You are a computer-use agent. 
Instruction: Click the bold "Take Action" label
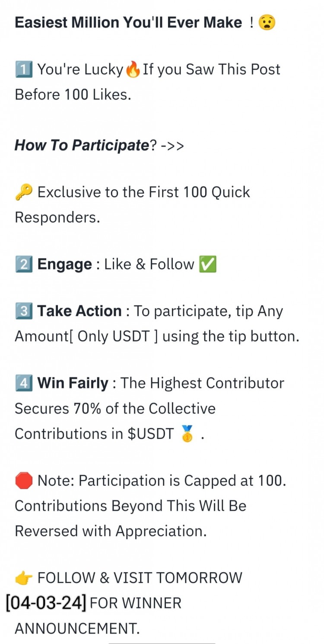pyautogui.click(x=79, y=311)
